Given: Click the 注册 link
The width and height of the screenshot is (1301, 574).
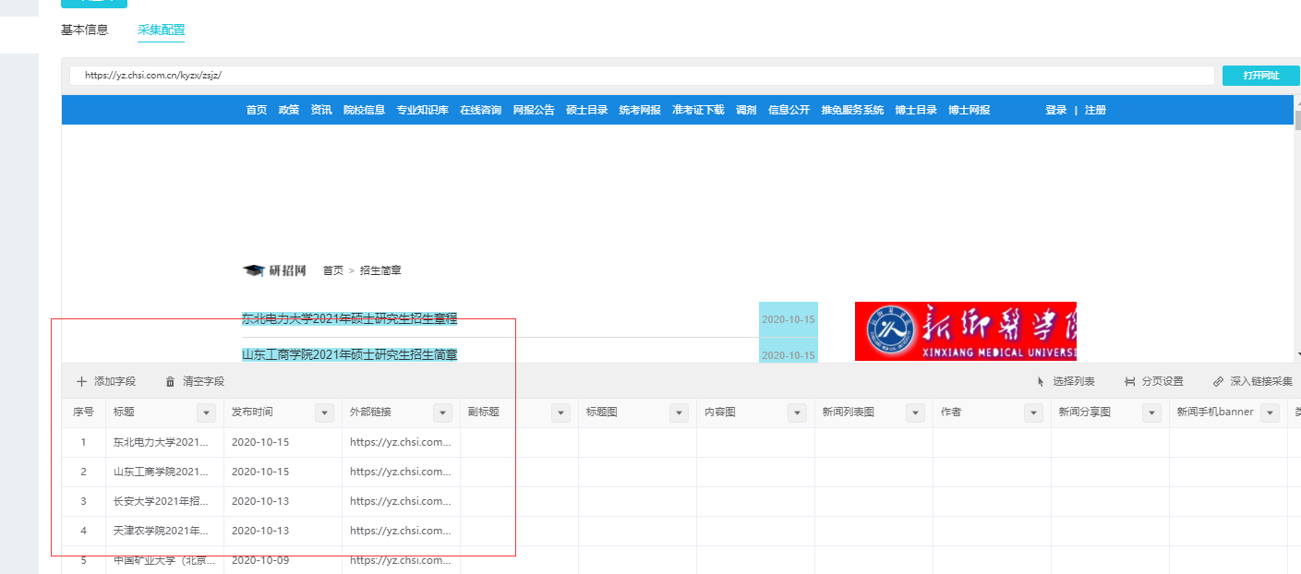Looking at the screenshot, I should coord(1095,110).
